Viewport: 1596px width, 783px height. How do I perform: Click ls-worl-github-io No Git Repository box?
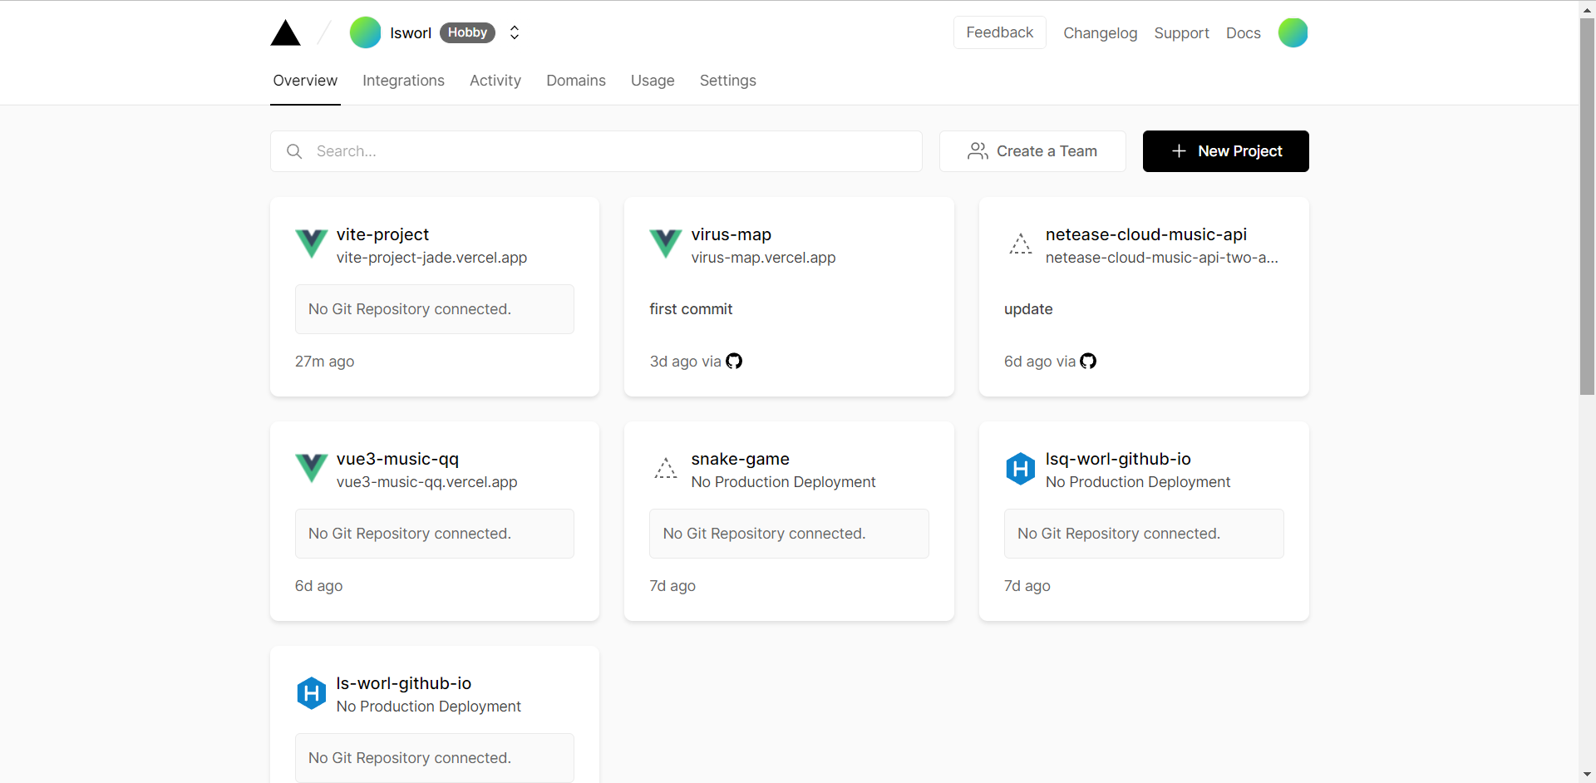(434, 757)
